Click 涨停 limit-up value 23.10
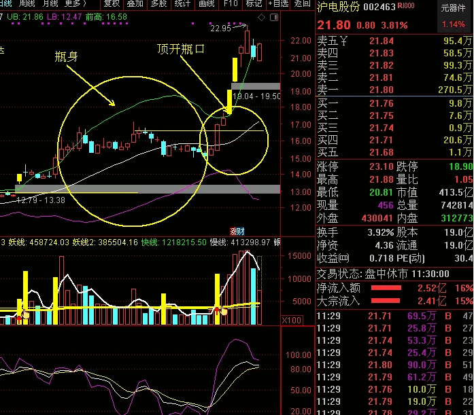The width and height of the screenshot is (474, 415). [x=382, y=166]
